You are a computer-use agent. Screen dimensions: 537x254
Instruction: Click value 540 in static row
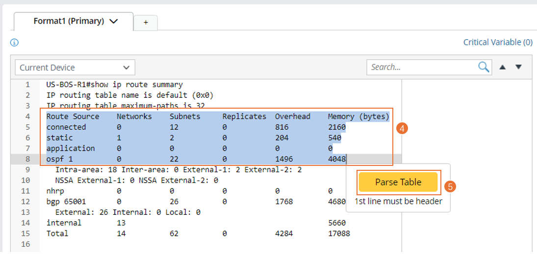tap(334, 138)
